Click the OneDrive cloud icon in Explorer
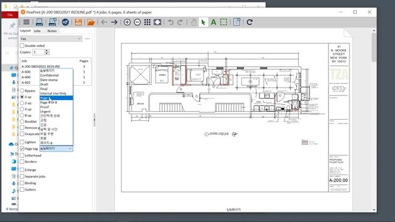 coord(11,144)
